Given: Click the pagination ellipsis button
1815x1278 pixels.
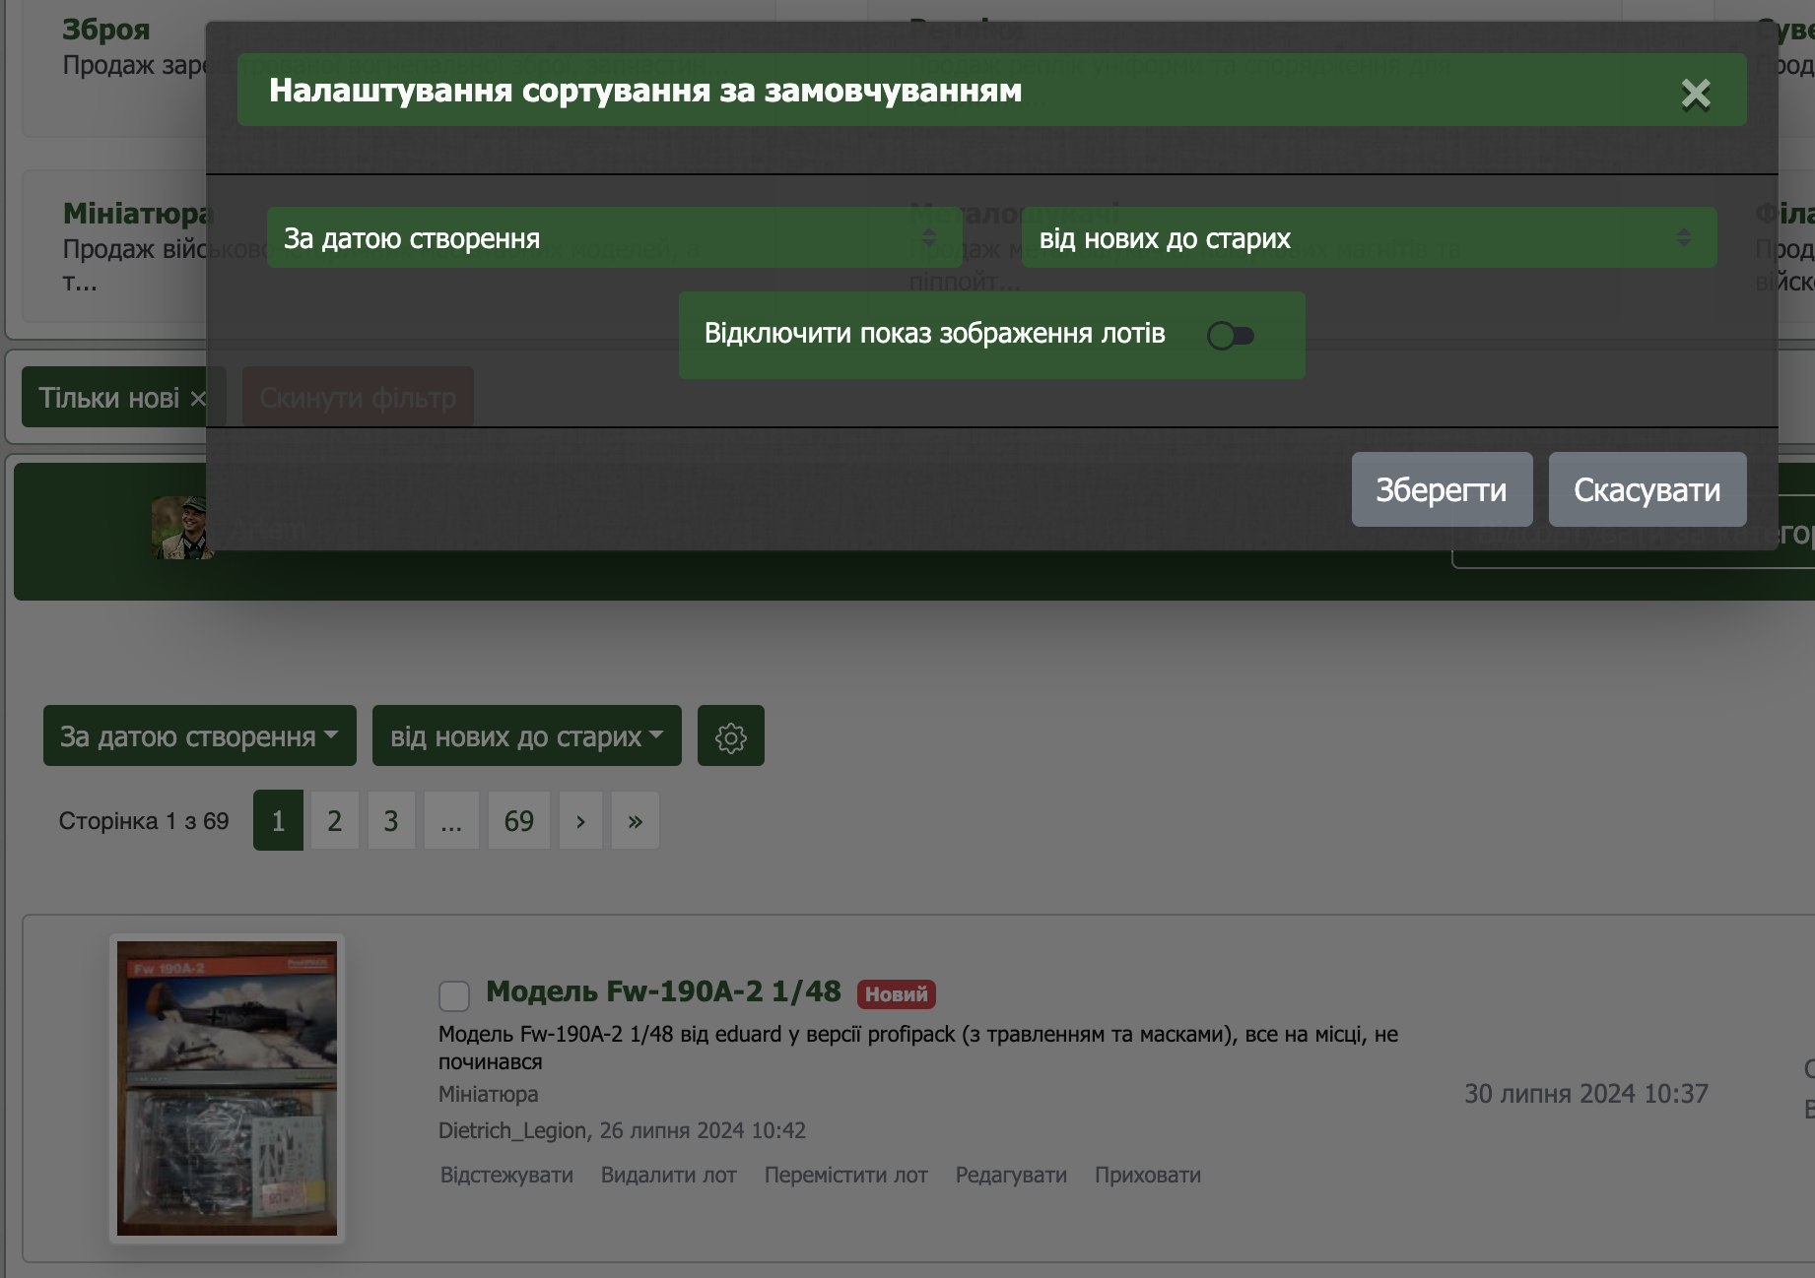Looking at the screenshot, I should point(451,820).
